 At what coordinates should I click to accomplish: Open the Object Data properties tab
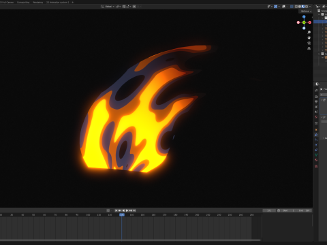tap(316, 154)
